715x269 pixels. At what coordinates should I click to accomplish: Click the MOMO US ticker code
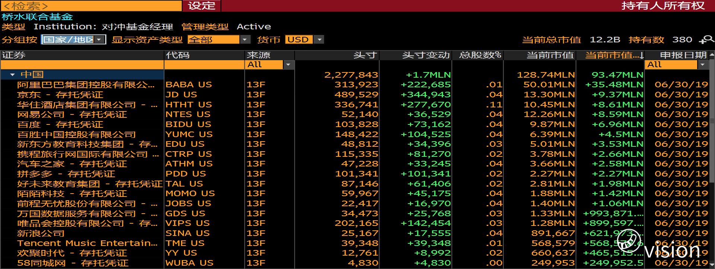tap(190, 194)
